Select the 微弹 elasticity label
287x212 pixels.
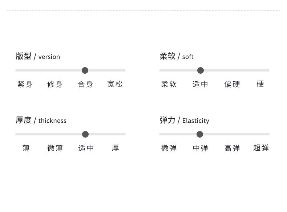pos(169,148)
